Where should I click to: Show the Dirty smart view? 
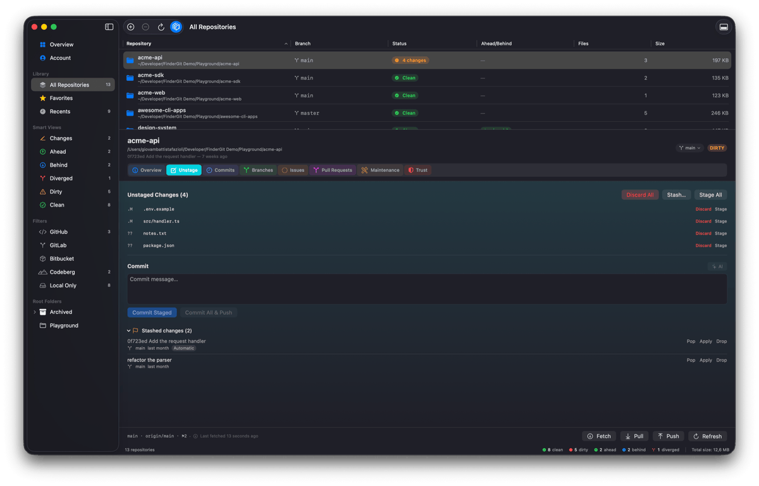73,191
